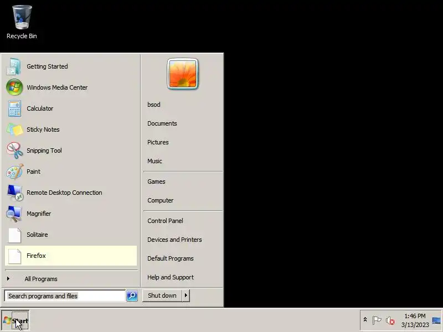Open Action Center flag icon
Screen dimensions: 443x332
pyautogui.click(x=377, y=320)
